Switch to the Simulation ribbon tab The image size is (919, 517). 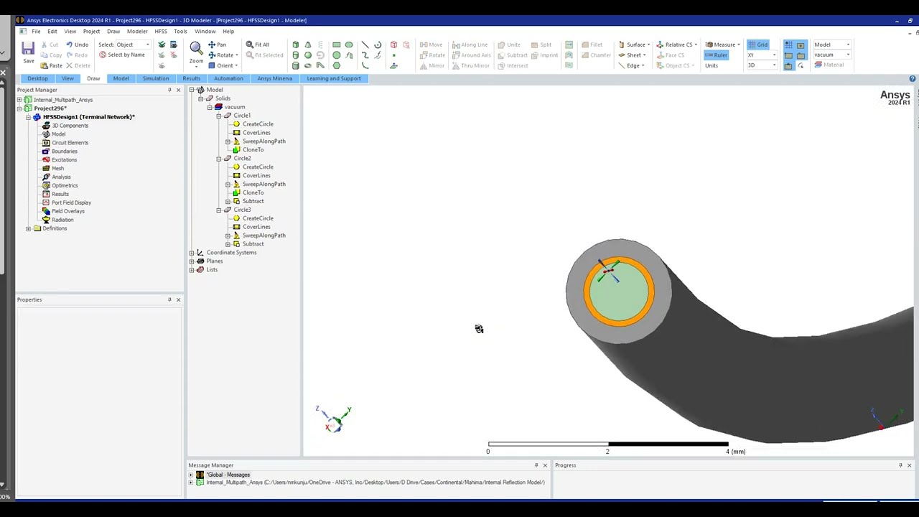[156, 78]
